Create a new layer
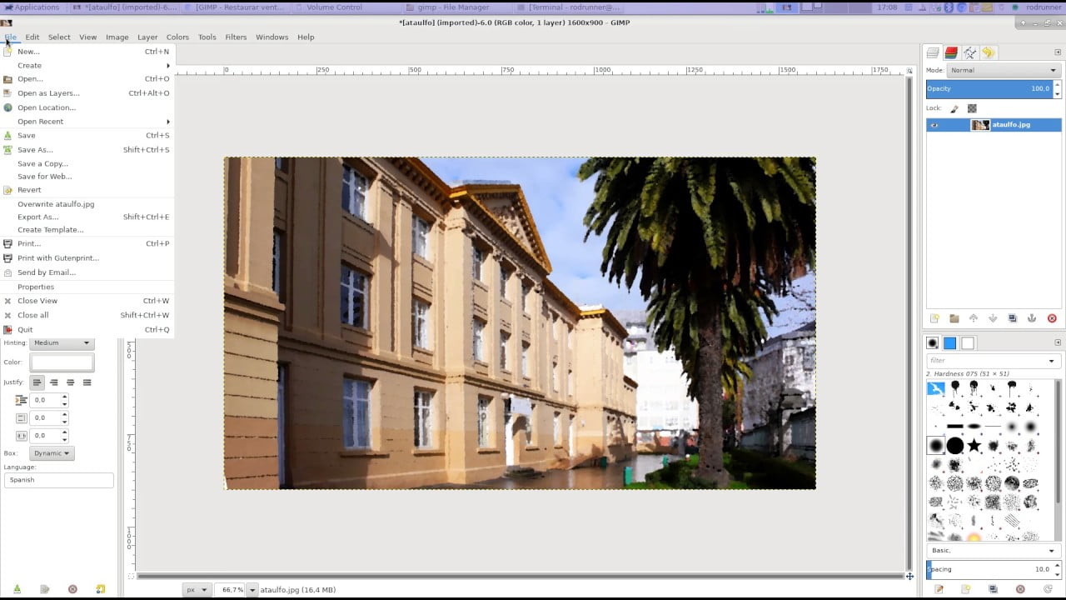The width and height of the screenshot is (1066, 600). click(x=934, y=318)
